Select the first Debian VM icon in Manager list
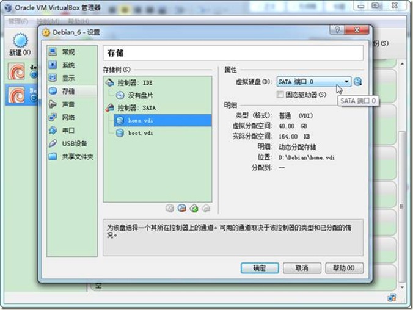This screenshot has height=310, width=413. (x=16, y=71)
